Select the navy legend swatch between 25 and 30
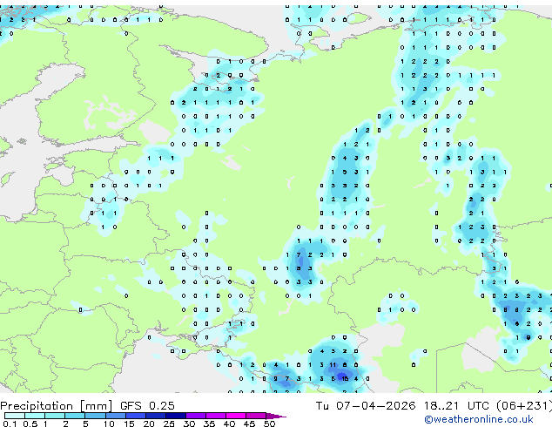 [x=176, y=416]
